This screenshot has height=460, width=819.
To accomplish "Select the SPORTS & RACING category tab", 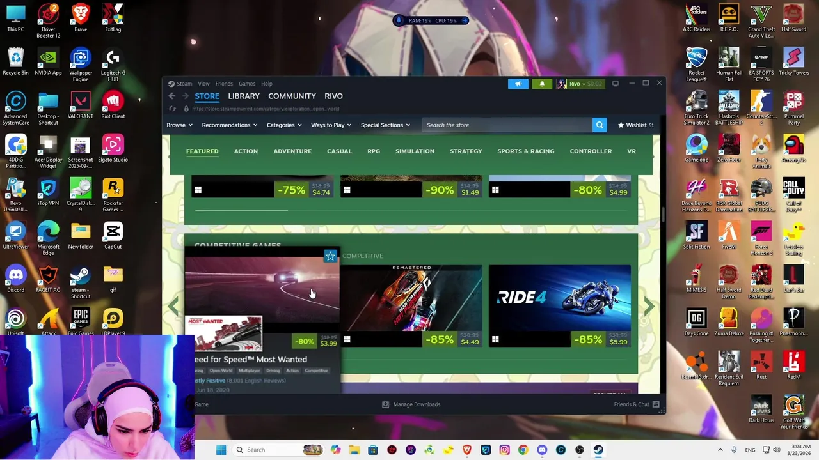I will click(x=526, y=151).
